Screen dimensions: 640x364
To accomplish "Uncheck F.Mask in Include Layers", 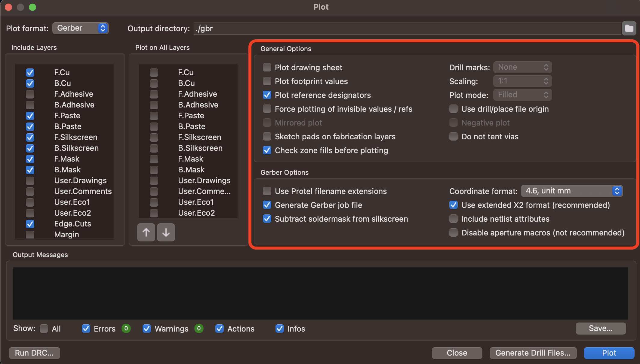I will 30,159.
